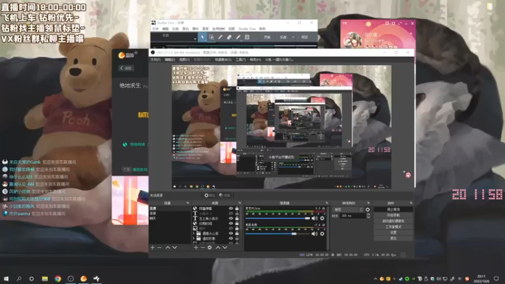Screen dimensions: 505x284
Task: Add a new source with the plus icon
Action: [196, 247]
